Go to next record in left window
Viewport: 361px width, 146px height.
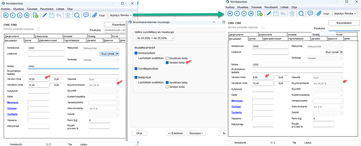pyautogui.click(x=20, y=16)
